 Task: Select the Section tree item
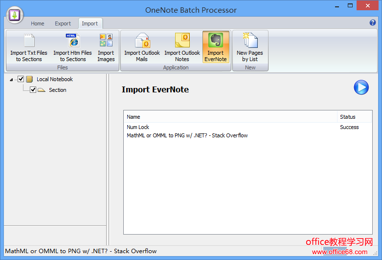point(58,90)
